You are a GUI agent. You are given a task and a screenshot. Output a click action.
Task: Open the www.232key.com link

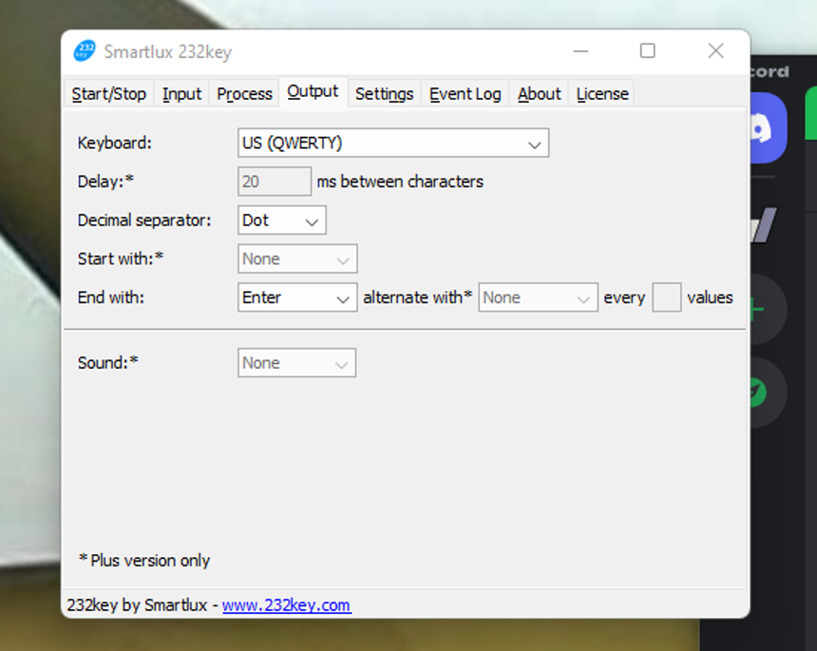(x=287, y=605)
